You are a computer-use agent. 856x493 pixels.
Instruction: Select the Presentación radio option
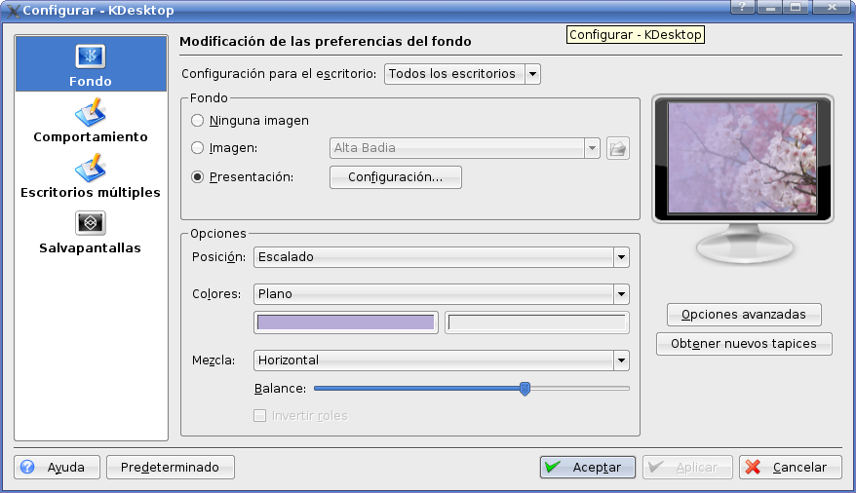pos(198,177)
